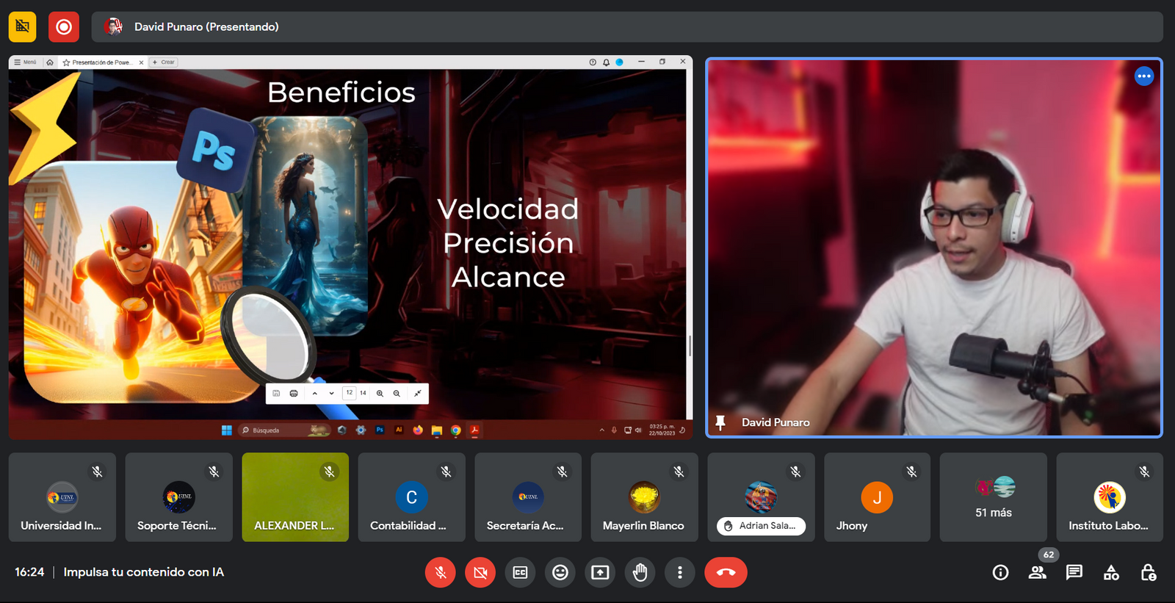Open Illustrator from the shared taskbar

tap(399, 430)
